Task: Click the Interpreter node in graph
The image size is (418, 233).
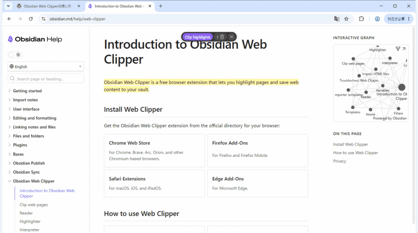Action: [390, 58]
